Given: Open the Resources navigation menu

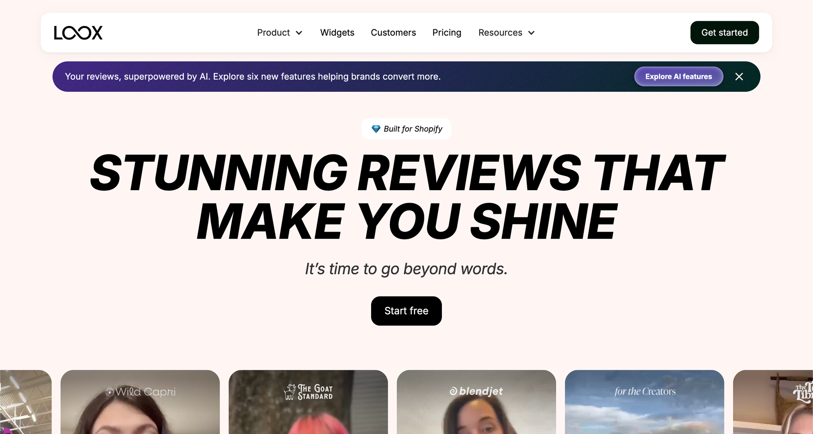Looking at the screenshot, I should click(x=500, y=33).
